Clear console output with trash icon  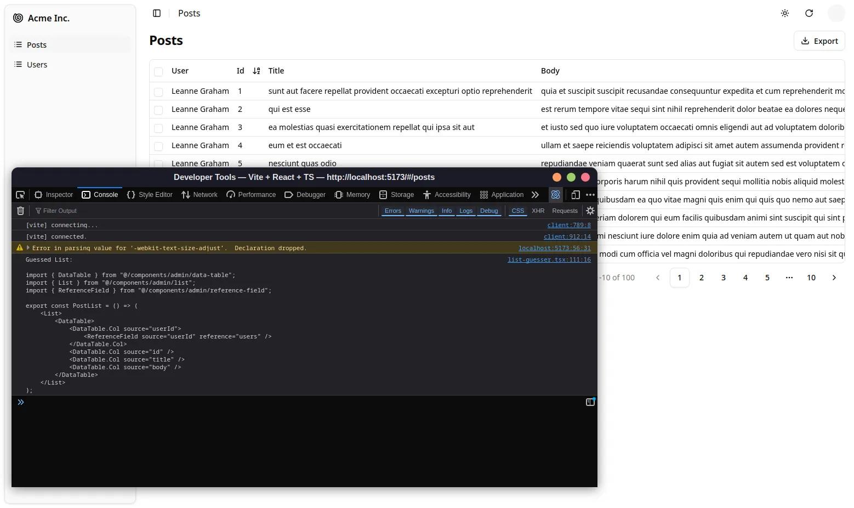coord(20,211)
